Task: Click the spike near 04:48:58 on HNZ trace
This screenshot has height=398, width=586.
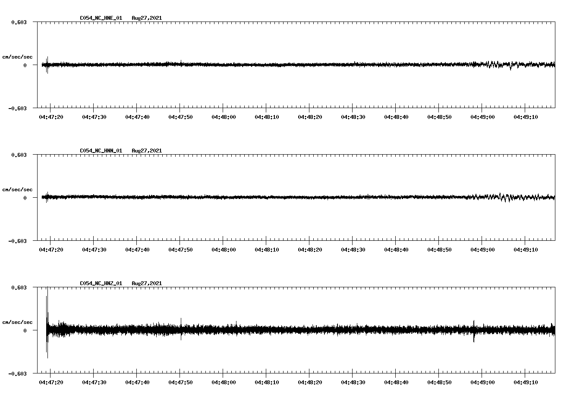Action: tap(474, 331)
